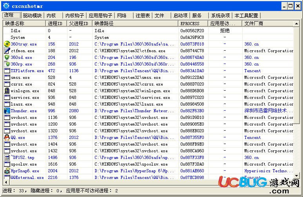Click EPROCESS value 0x8873F818
The height and width of the screenshot is (197, 303).
click(x=192, y=44)
